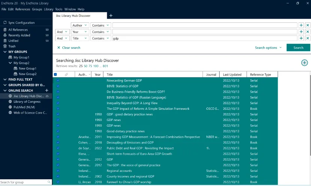Open Library of Congress globe icon
Viewport: 311px width, 186px height.
coord(10,102)
